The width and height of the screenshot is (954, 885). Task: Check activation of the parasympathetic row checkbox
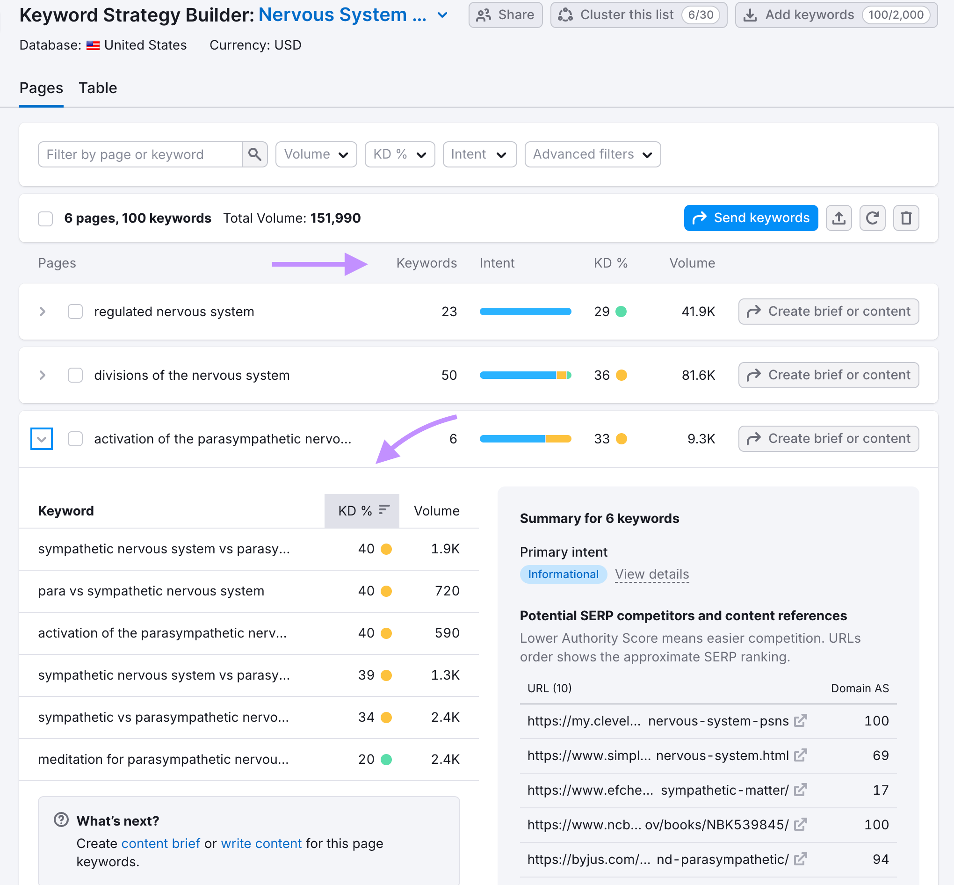[x=75, y=439]
